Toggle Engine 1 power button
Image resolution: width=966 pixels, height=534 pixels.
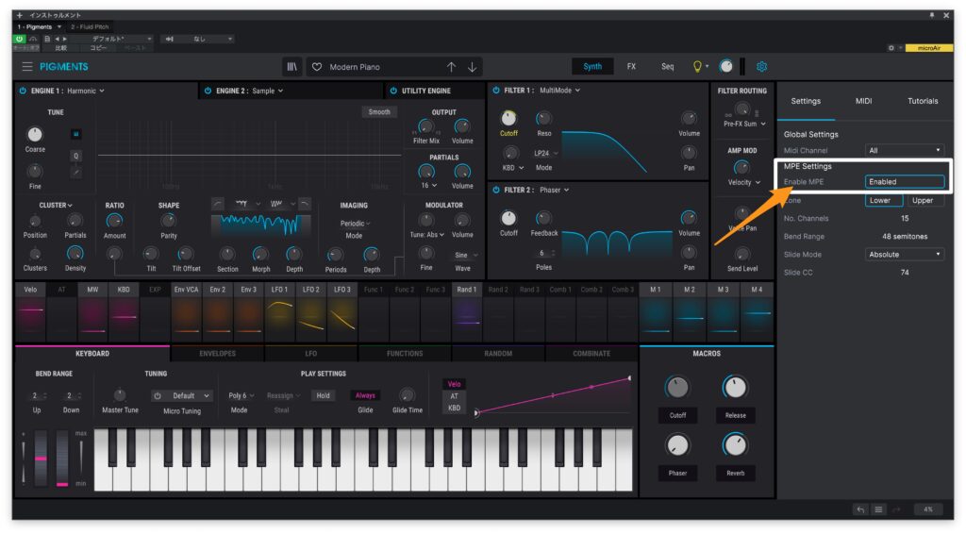pos(22,91)
